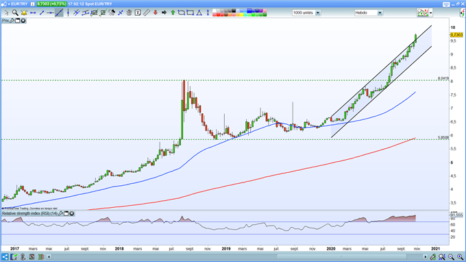Select the horizontal line drawing tool
Viewport: 466px width, 262px height.
[33, 13]
